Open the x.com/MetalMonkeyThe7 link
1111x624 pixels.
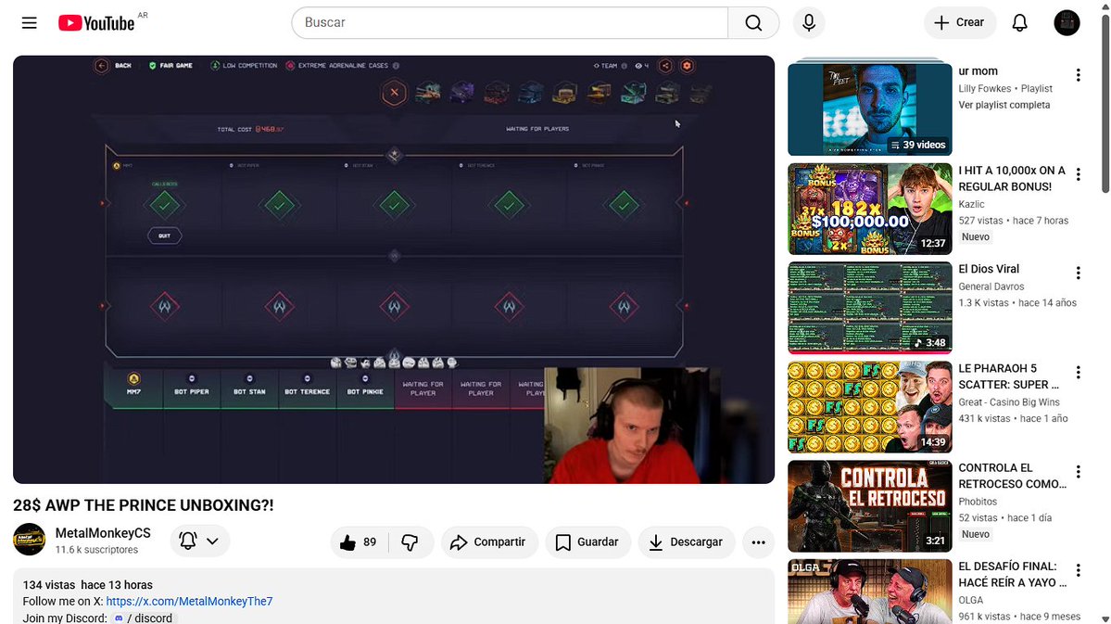189,602
